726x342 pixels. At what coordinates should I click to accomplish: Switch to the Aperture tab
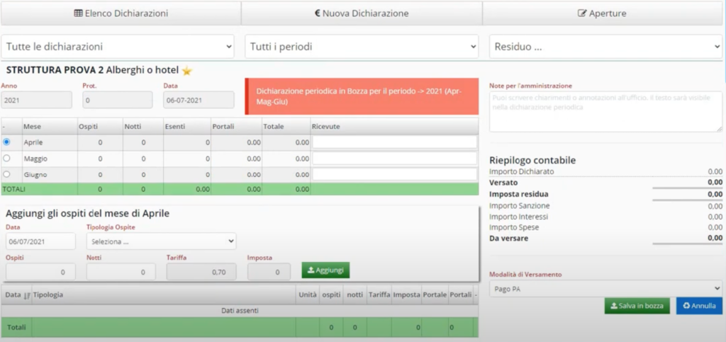click(603, 13)
